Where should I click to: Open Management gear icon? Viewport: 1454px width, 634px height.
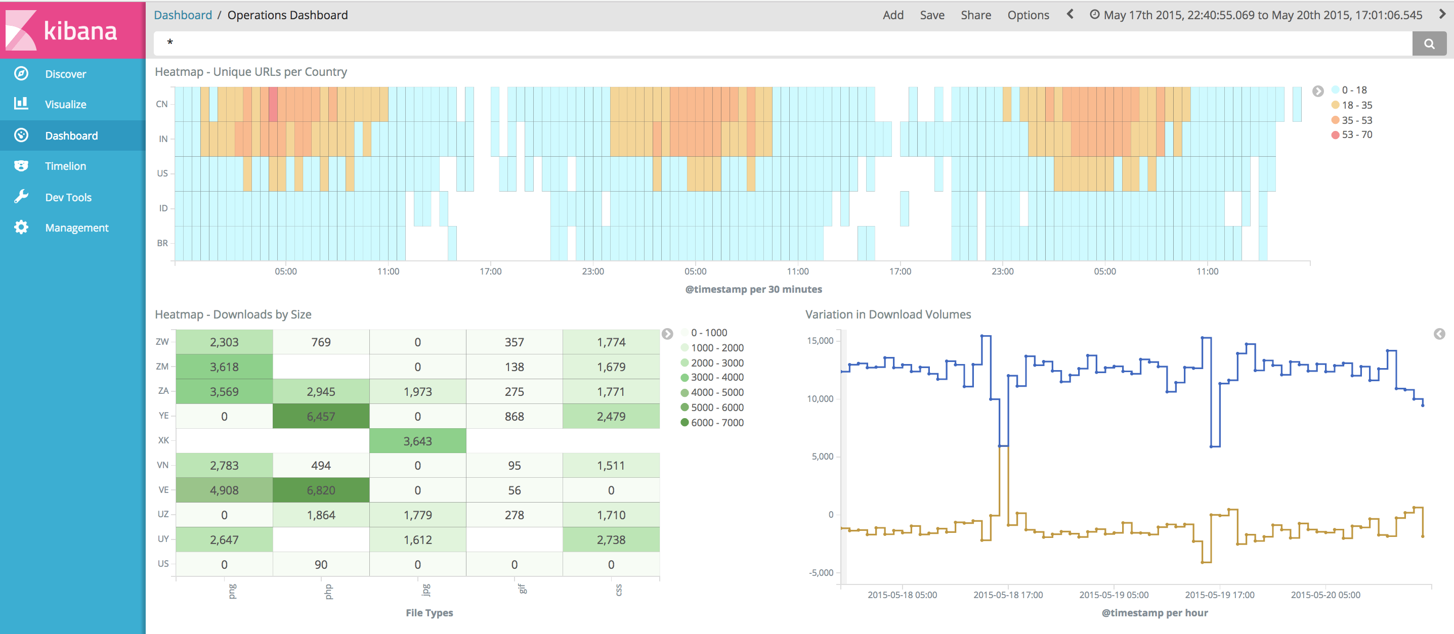coord(21,228)
